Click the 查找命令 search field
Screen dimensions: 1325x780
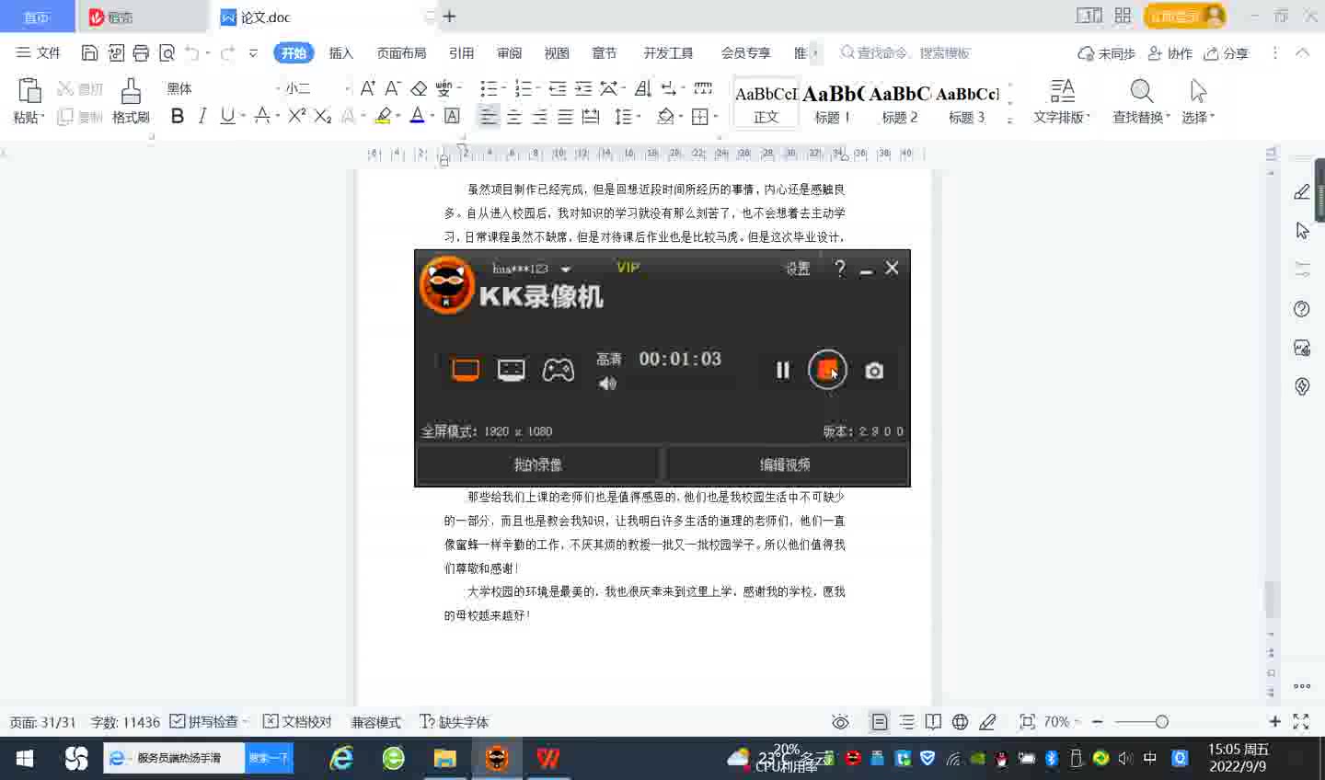pos(906,52)
